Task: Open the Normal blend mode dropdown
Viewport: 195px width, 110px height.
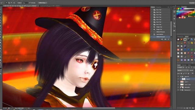Action: pyautogui.click(x=183, y=71)
